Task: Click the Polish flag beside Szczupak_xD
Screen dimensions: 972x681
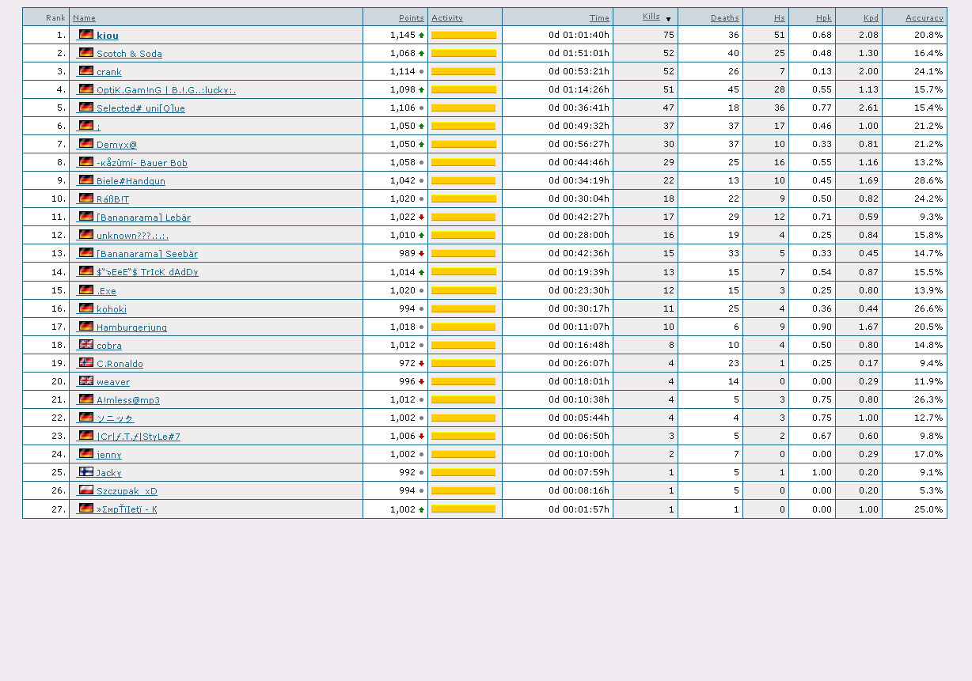Action: [86, 490]
